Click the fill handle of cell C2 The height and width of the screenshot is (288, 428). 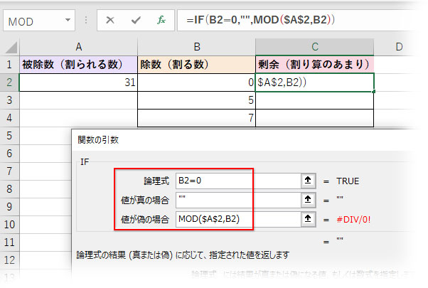tap(373, 92)
